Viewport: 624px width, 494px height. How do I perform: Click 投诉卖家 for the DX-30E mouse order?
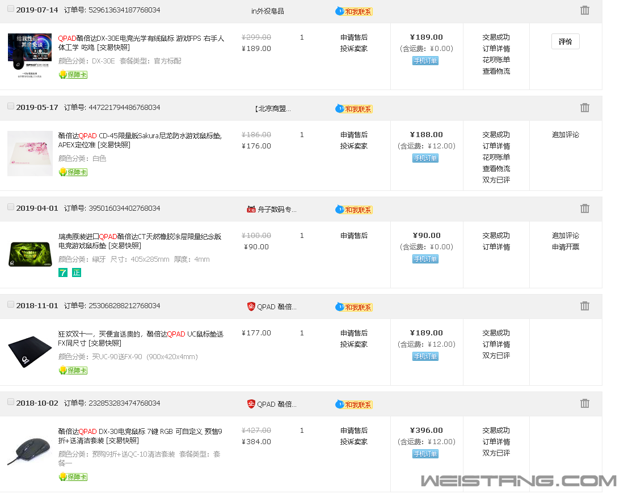[354, 49]
